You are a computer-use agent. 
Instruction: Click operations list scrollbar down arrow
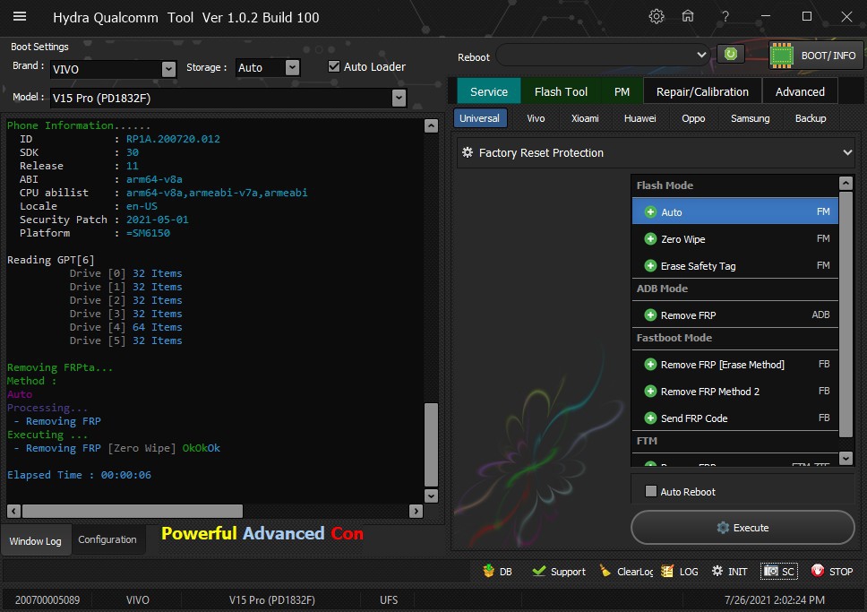(846, 458)
